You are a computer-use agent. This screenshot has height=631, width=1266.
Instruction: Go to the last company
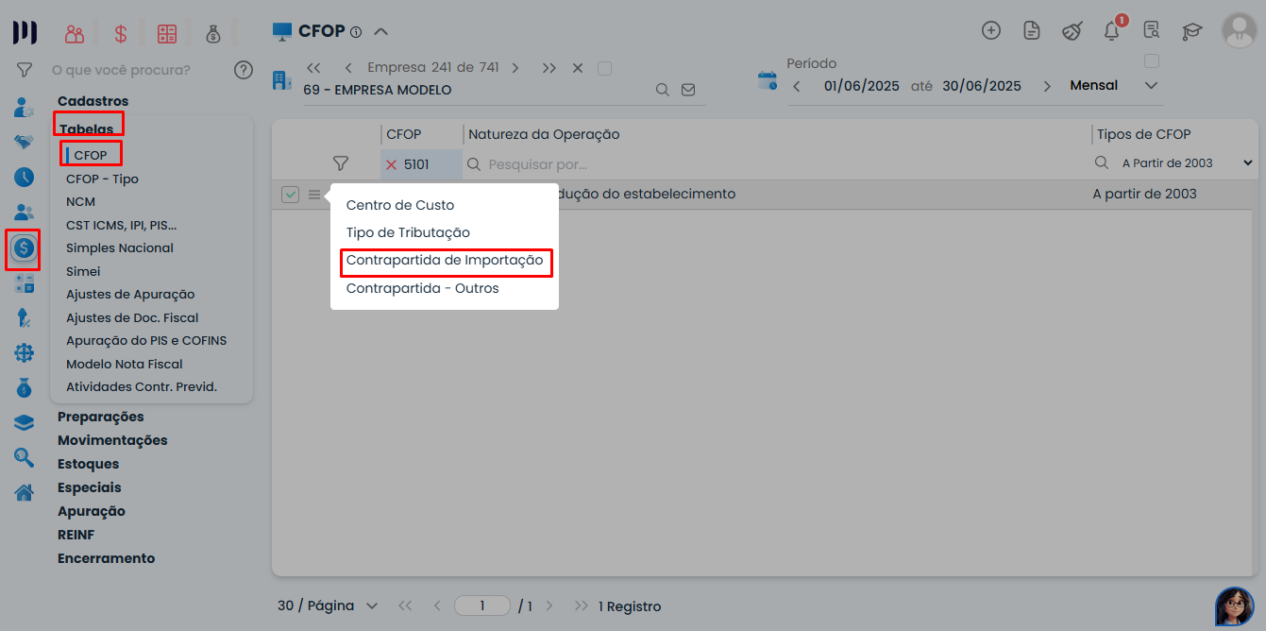point(549,68)
